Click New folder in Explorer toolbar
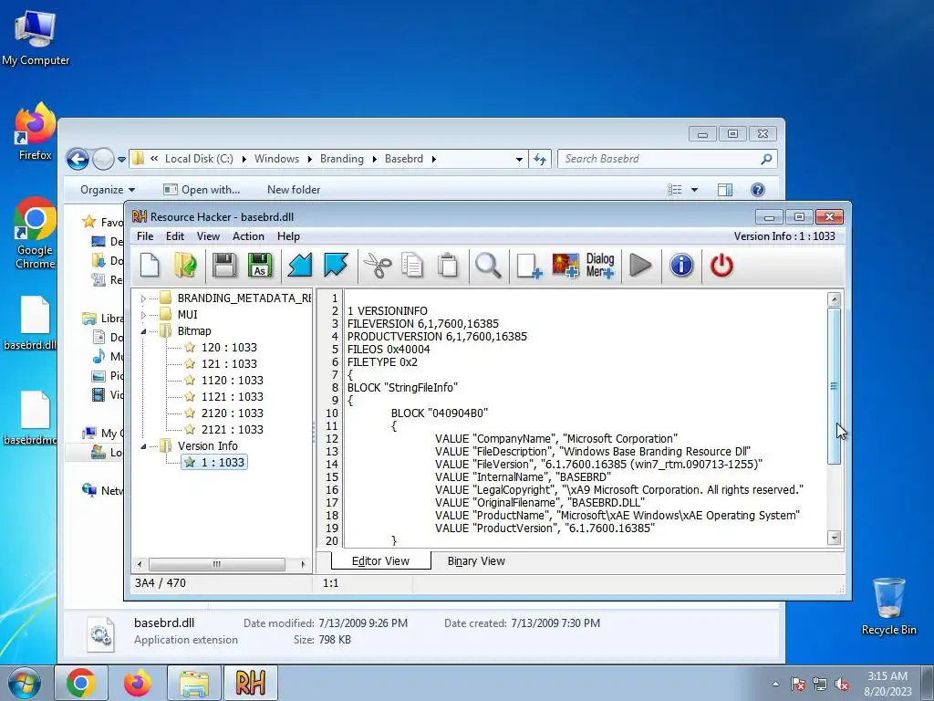The width and height of the screenshot is (934, 701). [294, 190]
